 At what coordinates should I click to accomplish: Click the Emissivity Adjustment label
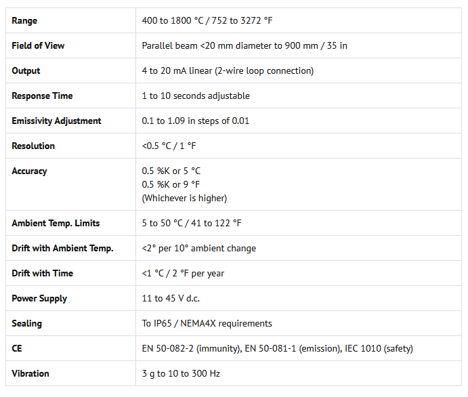pos(56,121)
